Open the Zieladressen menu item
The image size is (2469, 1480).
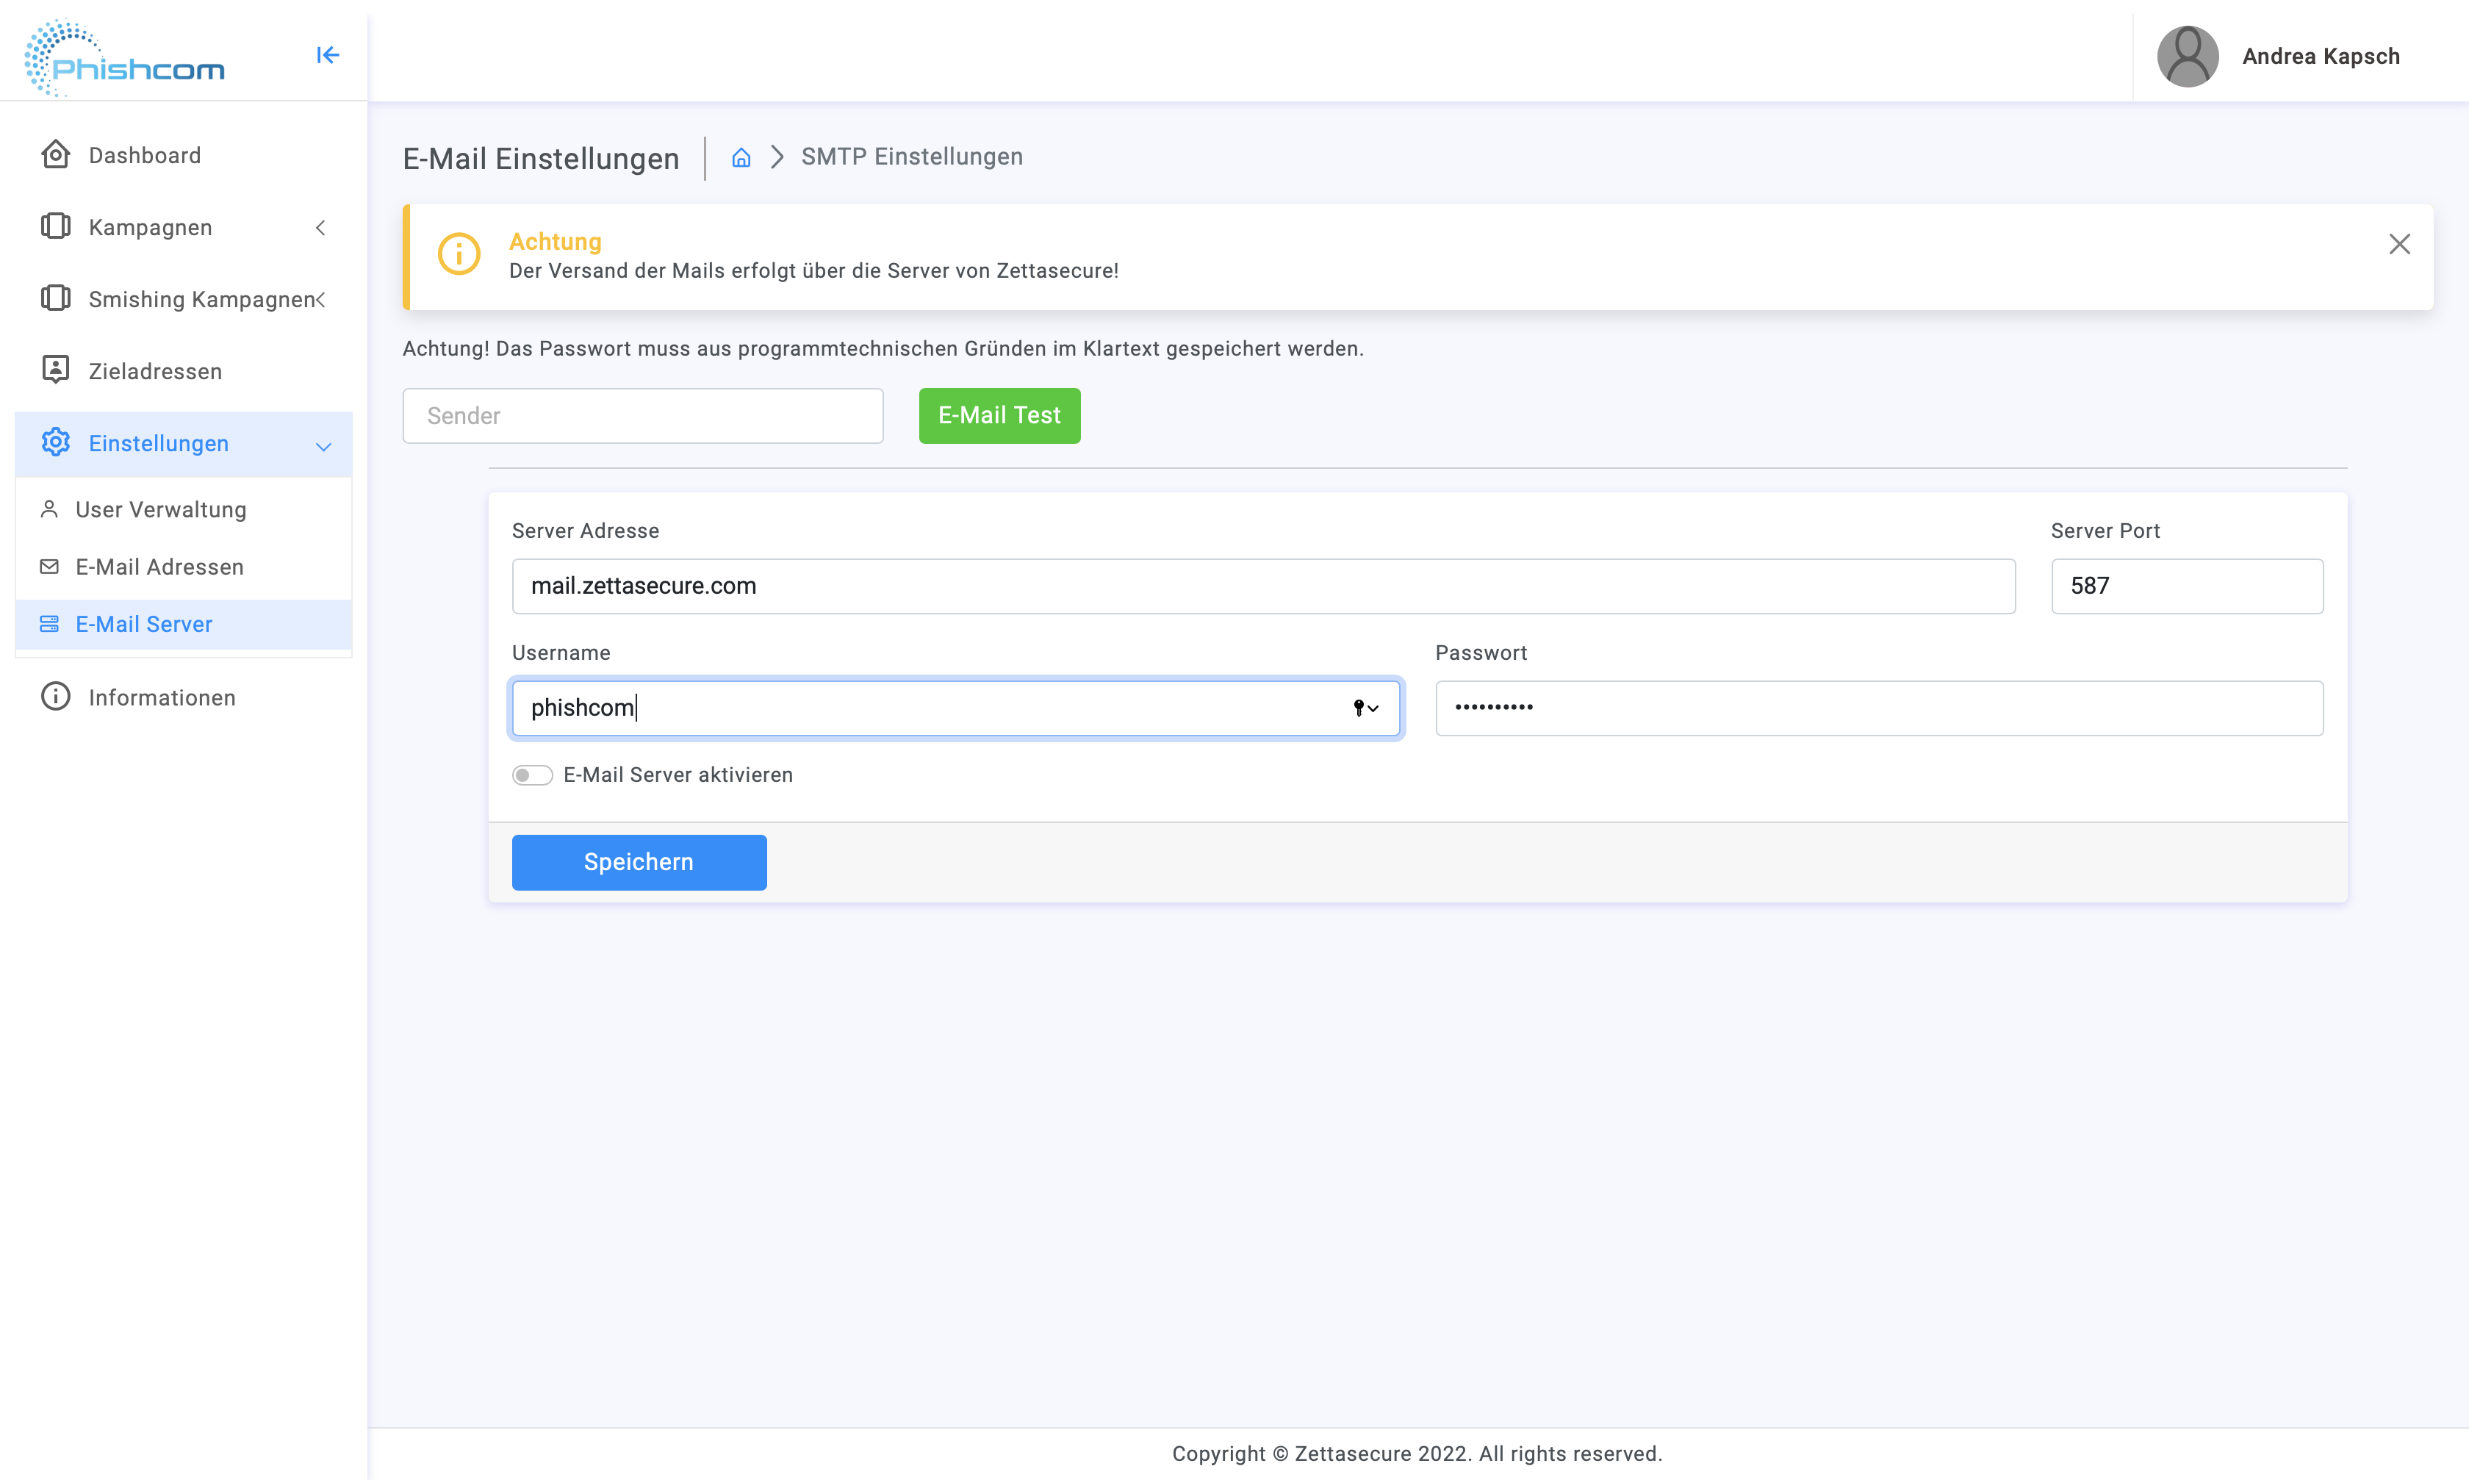[x=184, y=370]
